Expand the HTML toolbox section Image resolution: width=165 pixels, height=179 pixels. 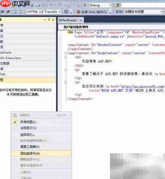[x=27, y=74]
